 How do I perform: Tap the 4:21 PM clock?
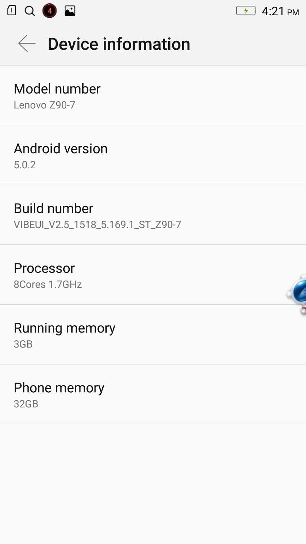280,11
